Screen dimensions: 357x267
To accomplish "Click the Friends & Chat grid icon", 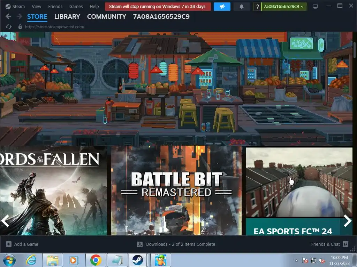I will pyautogui.click(x=345, y=244).
